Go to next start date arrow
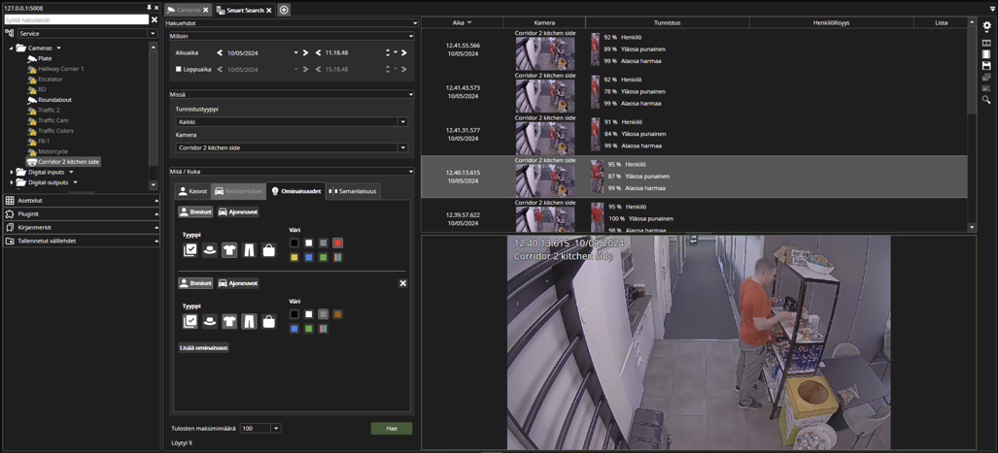 tap(305, 52)
